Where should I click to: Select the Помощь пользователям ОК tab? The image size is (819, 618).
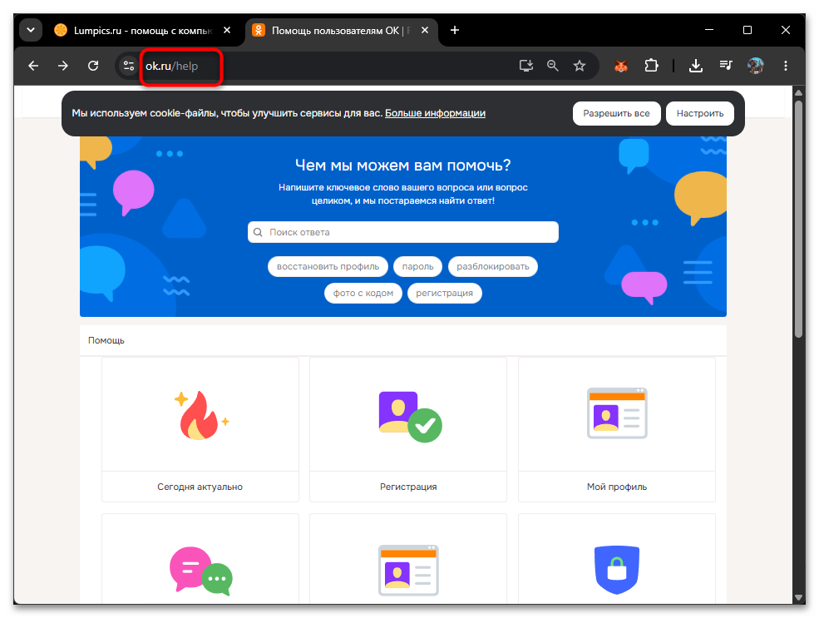[341, 30]
